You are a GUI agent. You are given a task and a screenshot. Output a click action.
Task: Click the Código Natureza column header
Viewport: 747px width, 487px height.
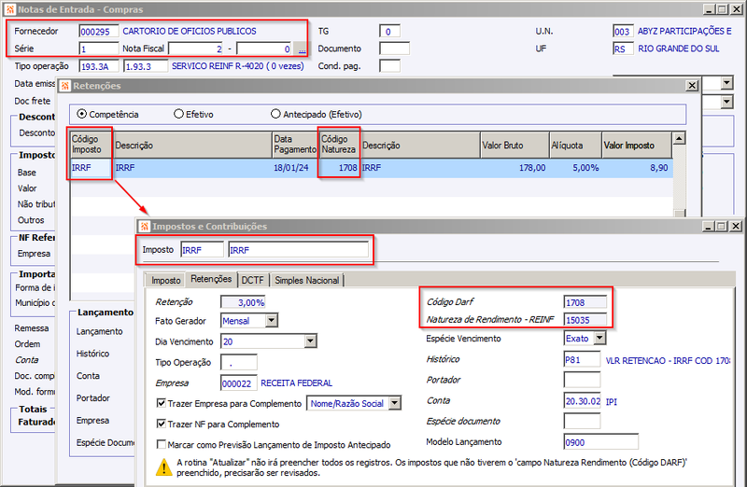point(339,145)
